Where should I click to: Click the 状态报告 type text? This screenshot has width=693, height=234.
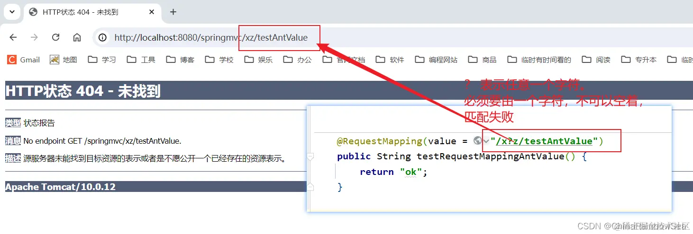tap(39, 123)
